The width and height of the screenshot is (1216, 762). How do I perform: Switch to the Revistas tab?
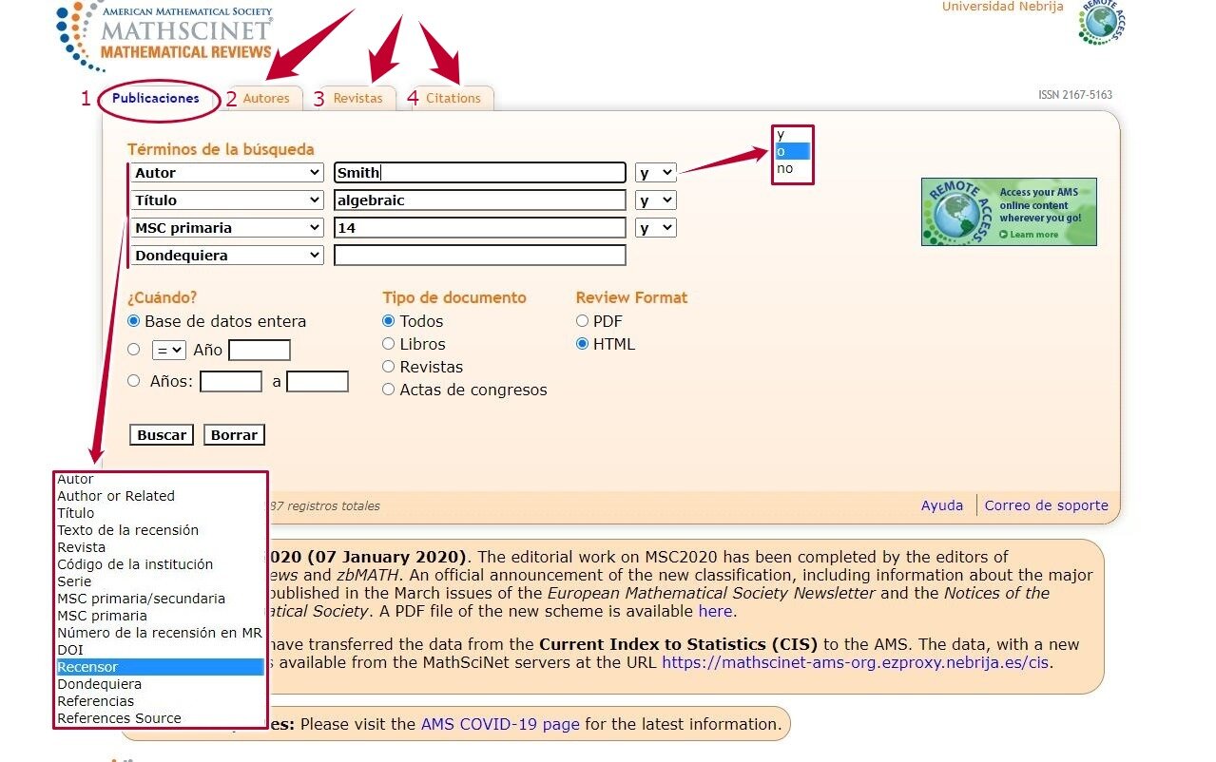357,98
